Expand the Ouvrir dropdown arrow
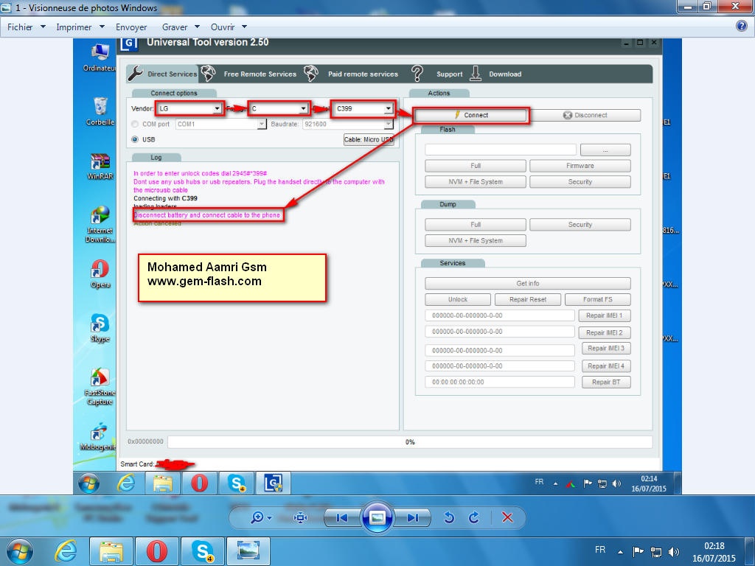The height and width of the screenshot is (566, 755). [244, 27]
